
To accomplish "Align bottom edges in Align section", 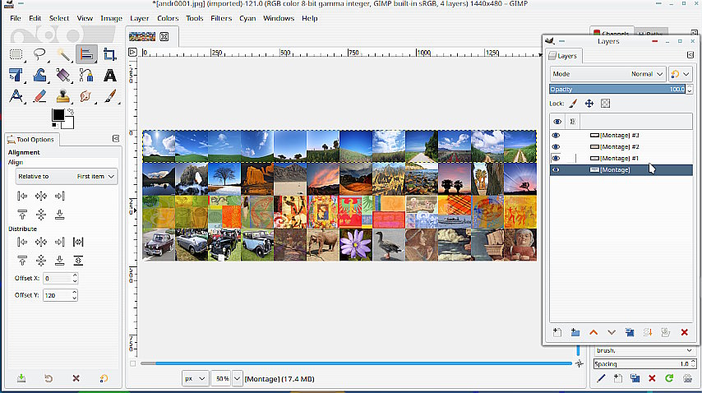I will click(x=59, y=215).
